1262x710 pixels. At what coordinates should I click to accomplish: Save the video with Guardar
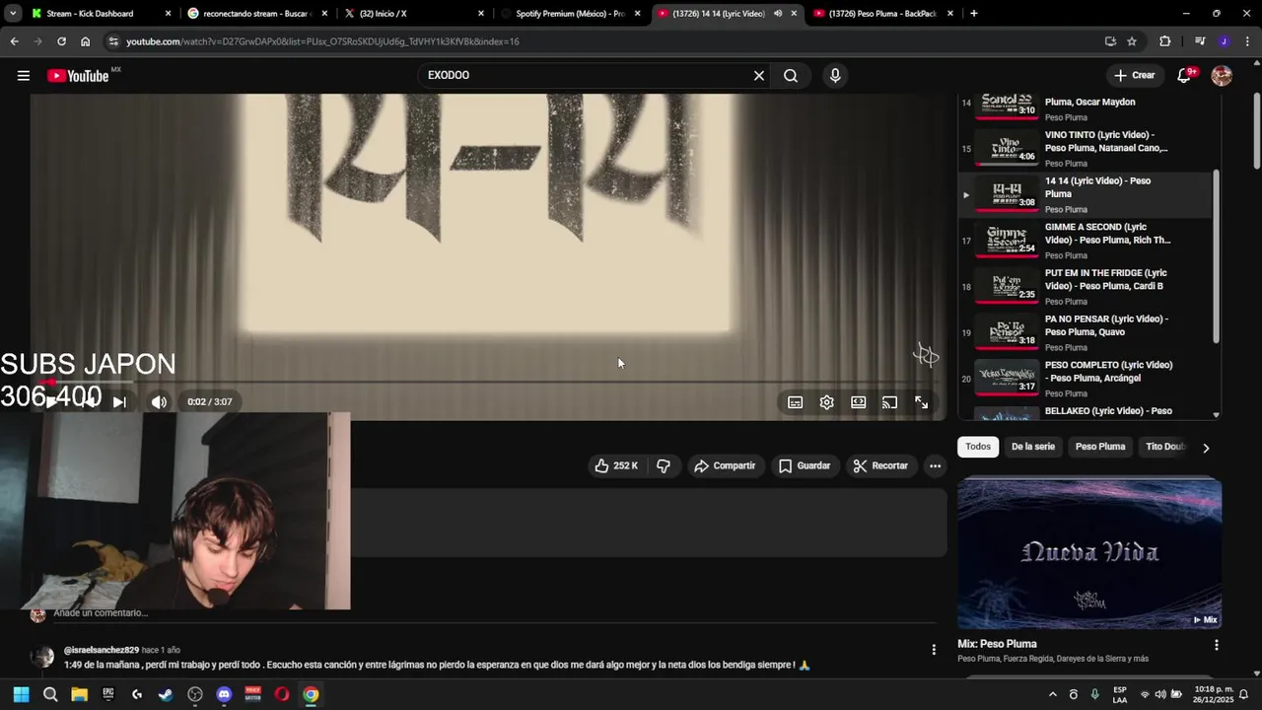805,465
